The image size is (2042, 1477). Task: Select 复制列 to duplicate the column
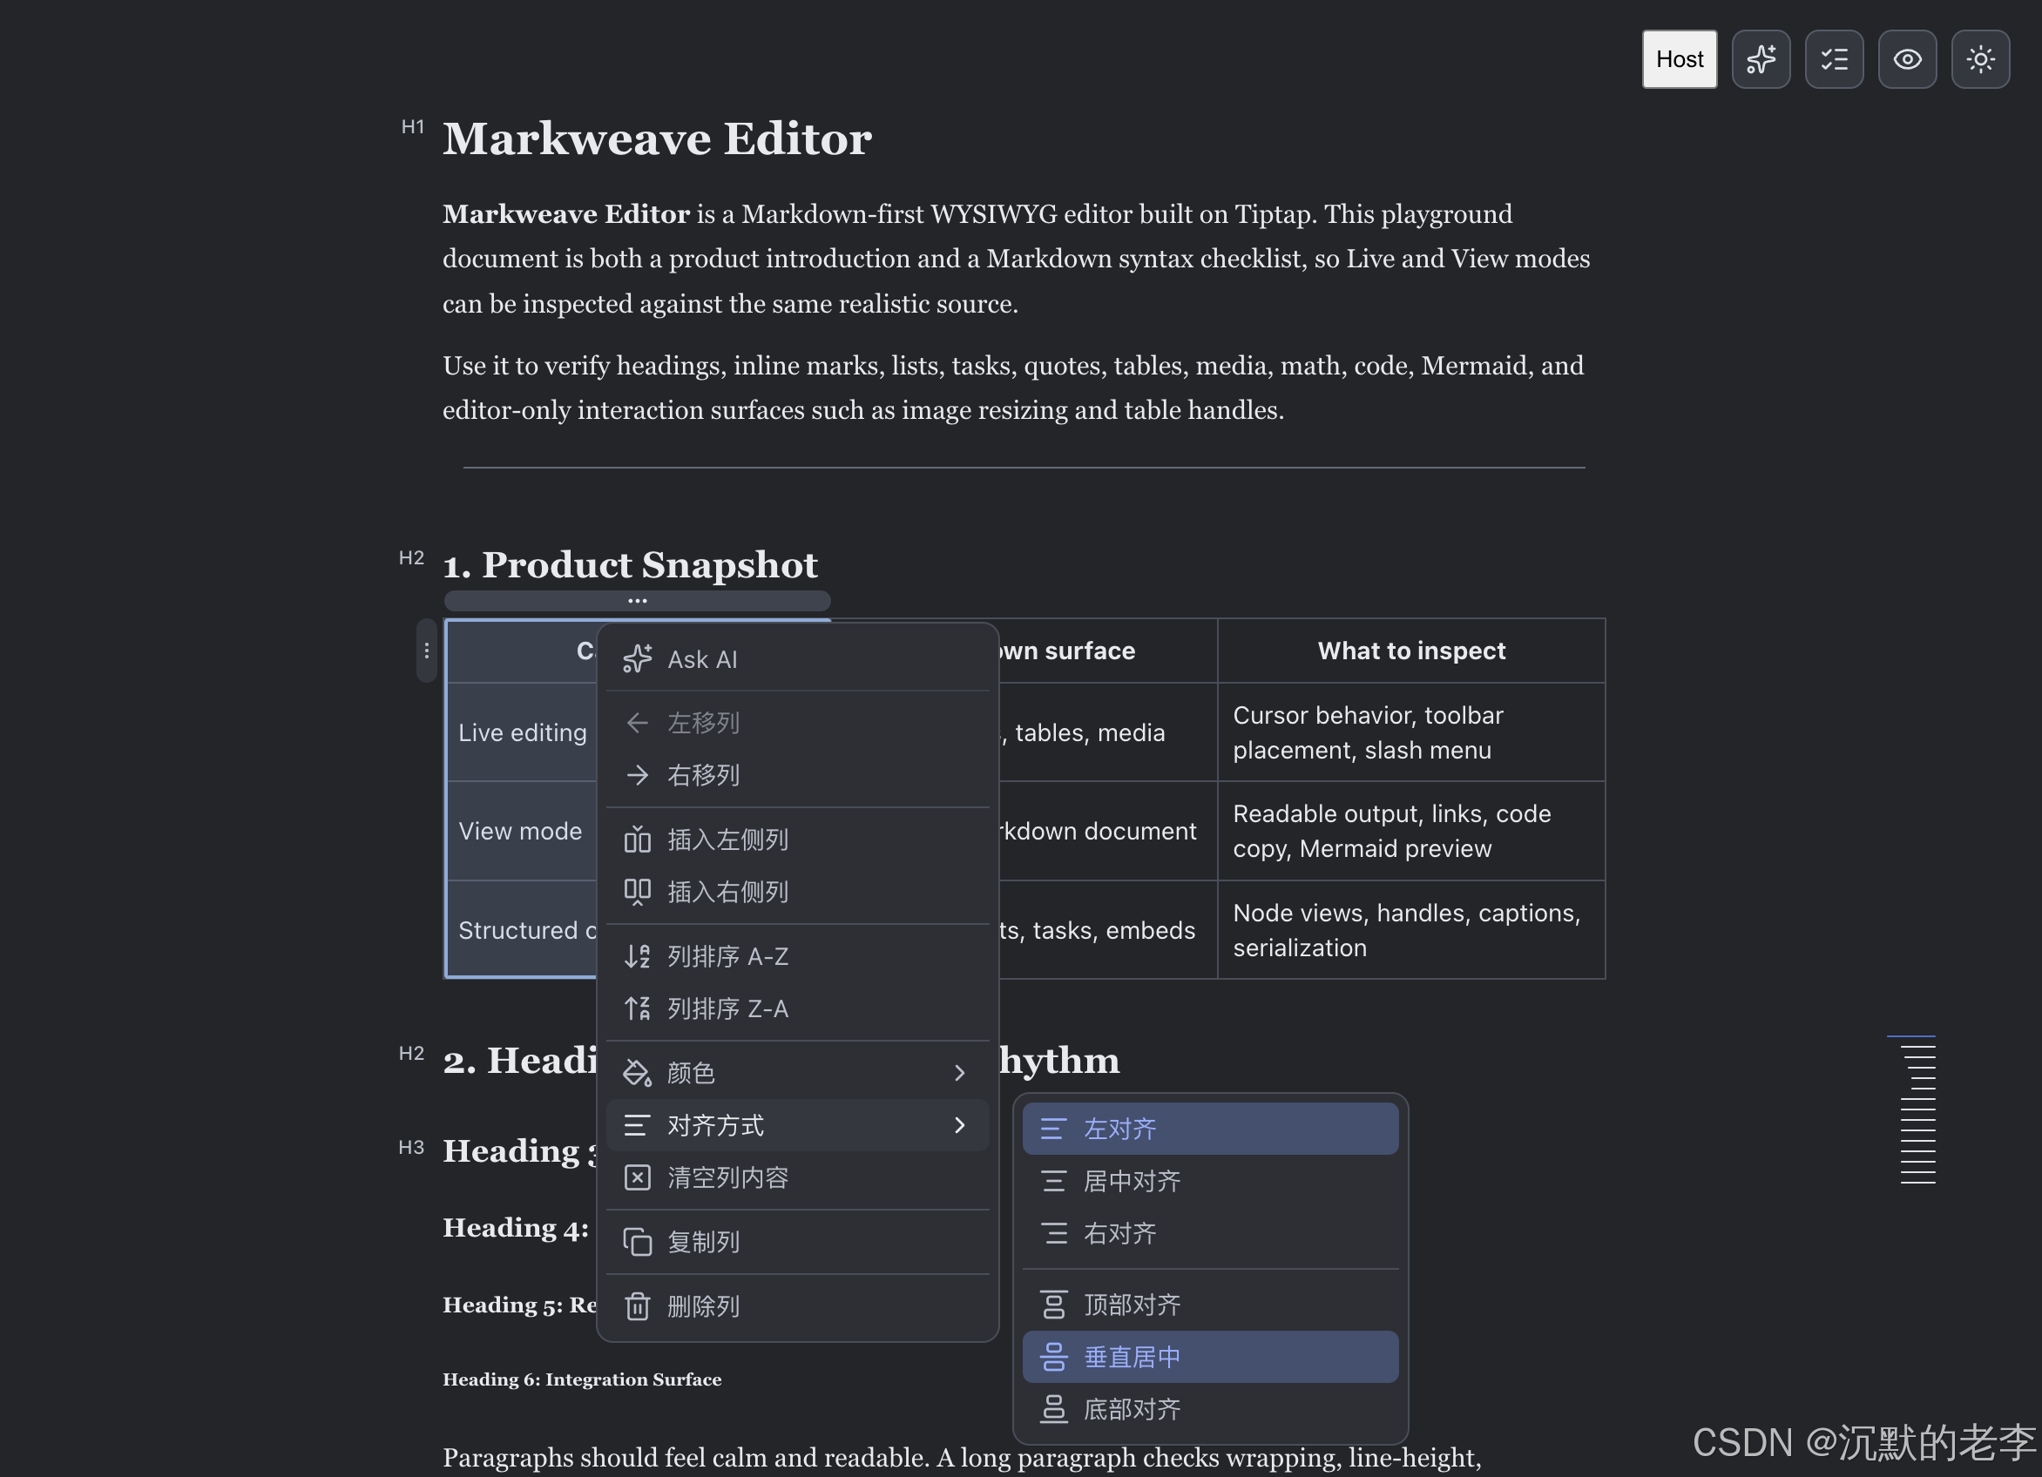pyautogui.click(x=798, y=1242)
